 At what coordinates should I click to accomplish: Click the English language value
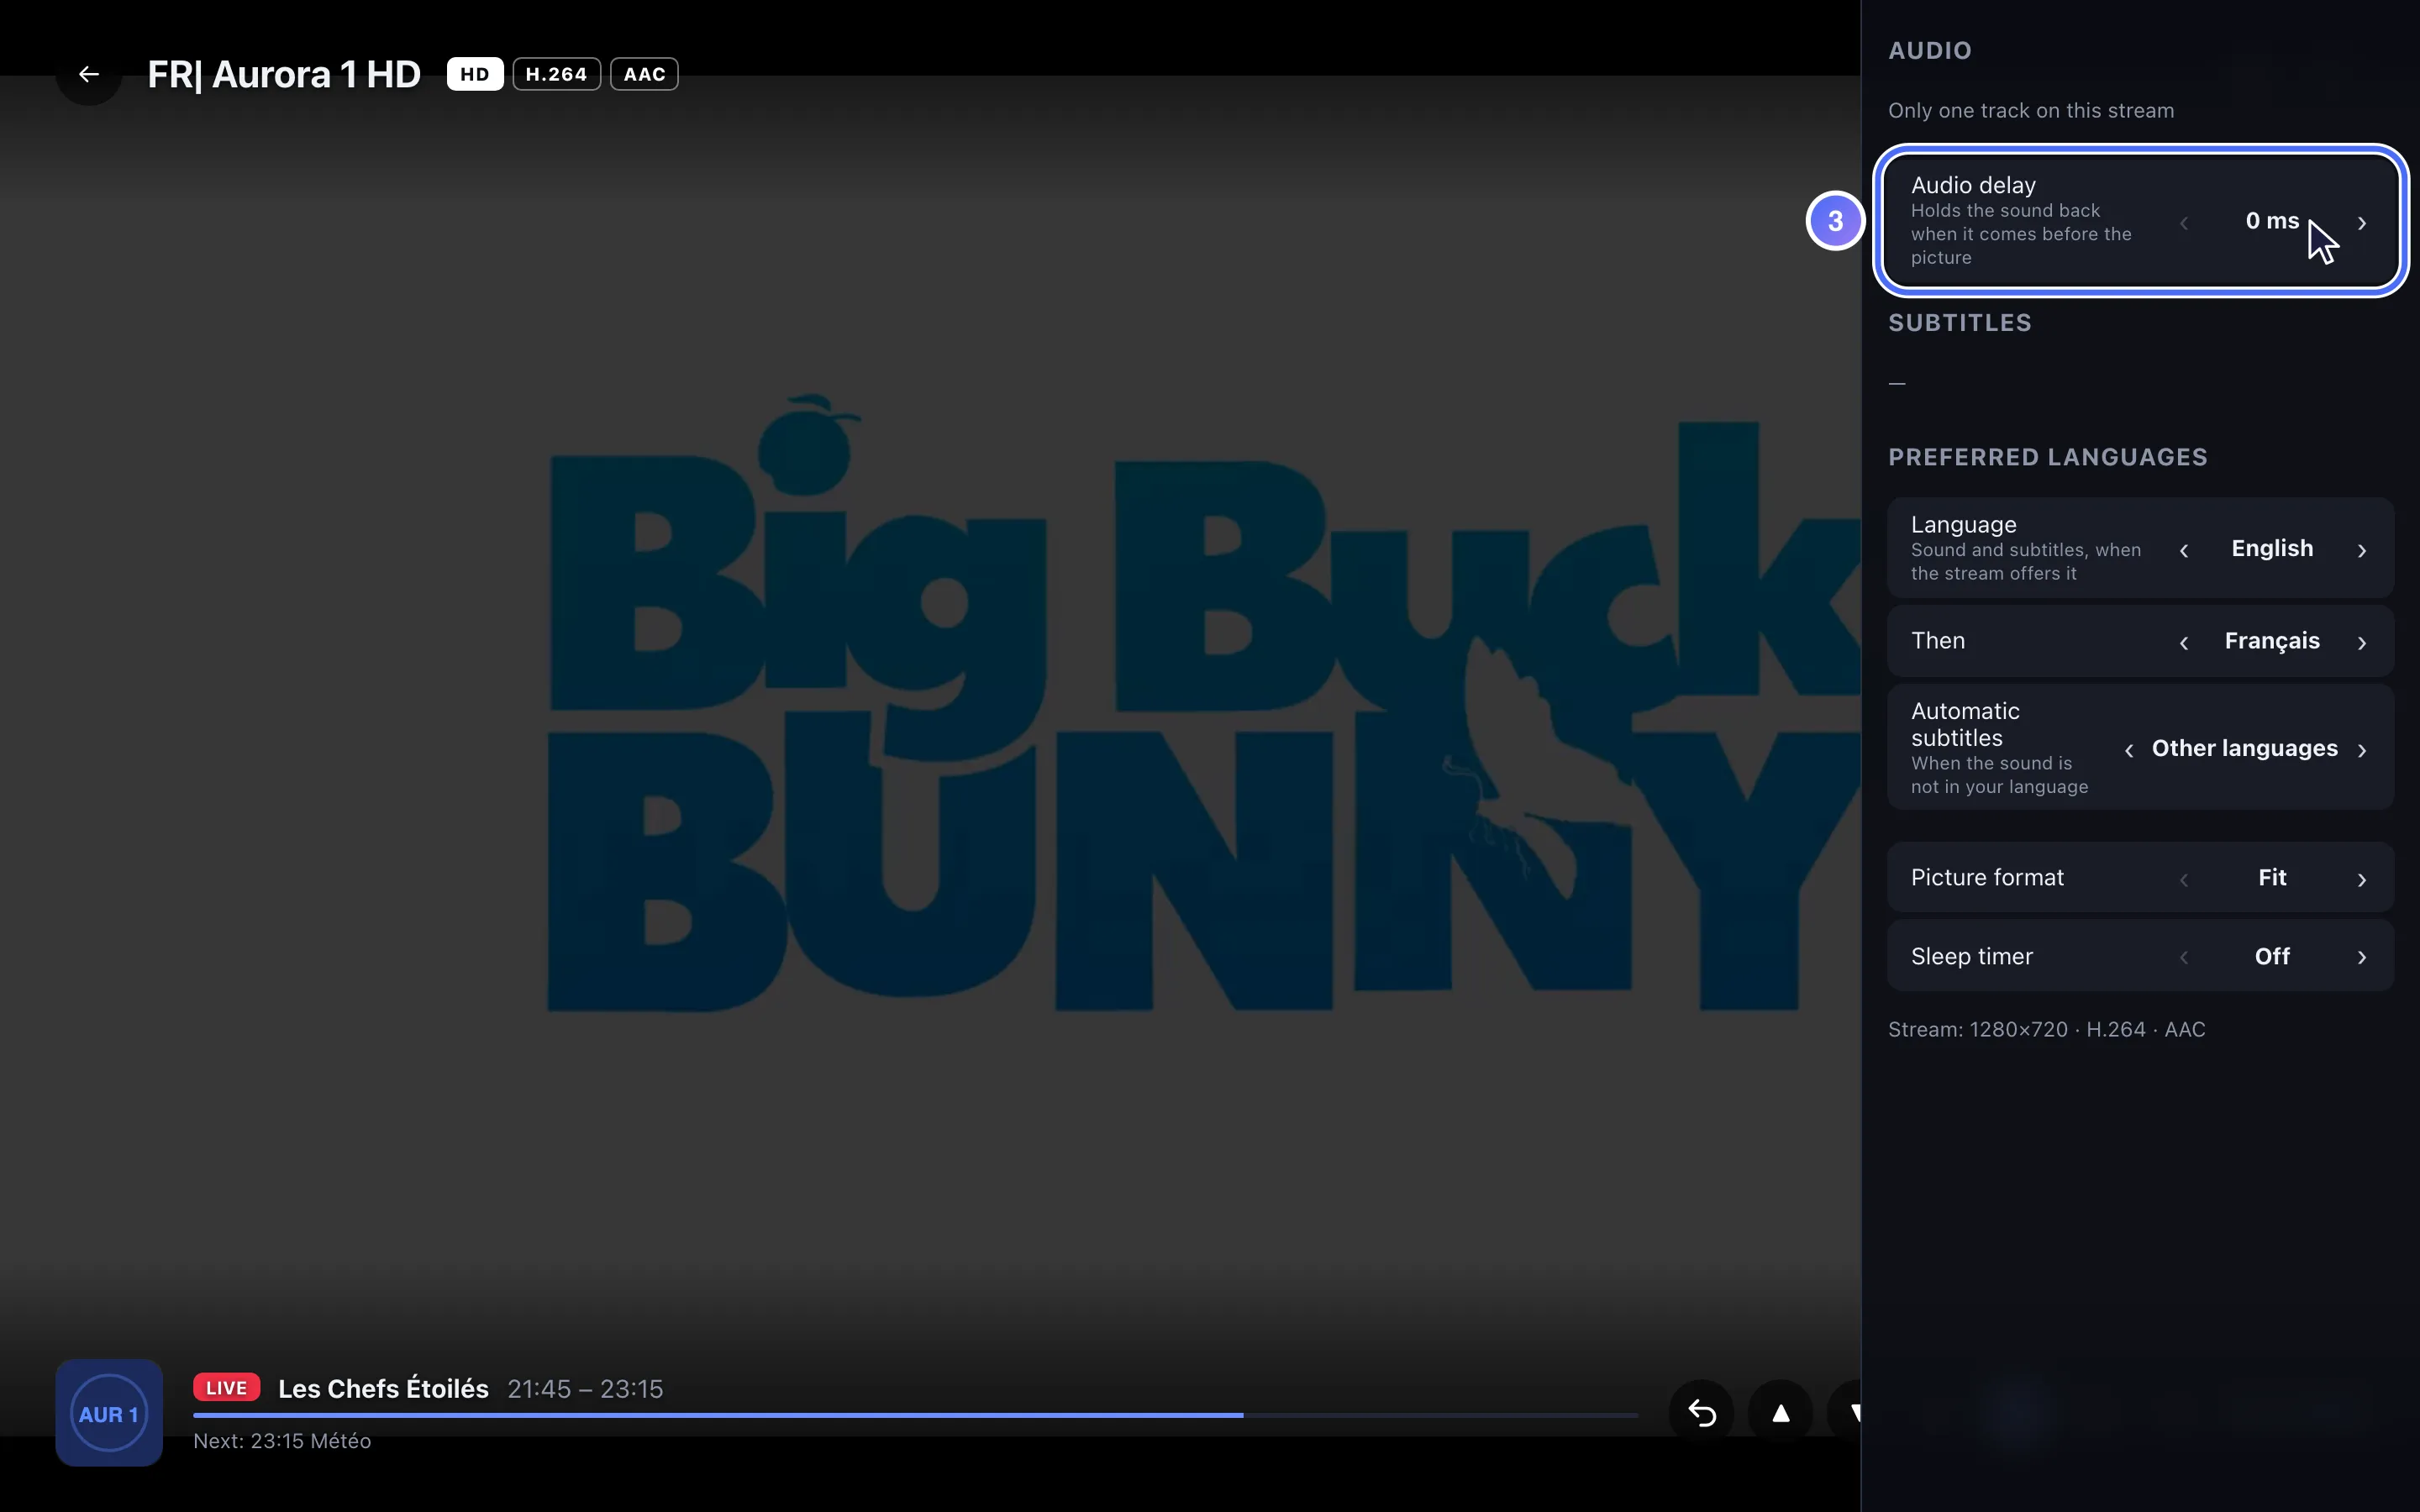point(2272,548)
